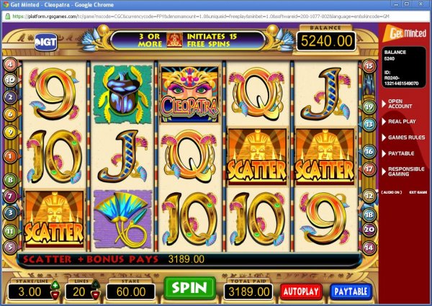
Task: Decrease stake per line with minus
Action: pos(55,295)
